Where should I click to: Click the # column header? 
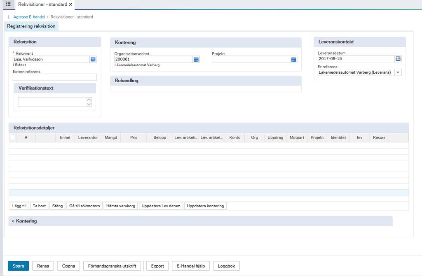(26, 137)
